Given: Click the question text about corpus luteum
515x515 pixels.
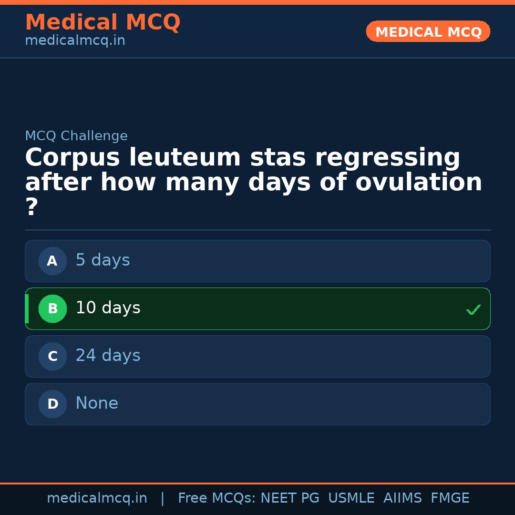Looking at the screenshot, I should [253, 181].
